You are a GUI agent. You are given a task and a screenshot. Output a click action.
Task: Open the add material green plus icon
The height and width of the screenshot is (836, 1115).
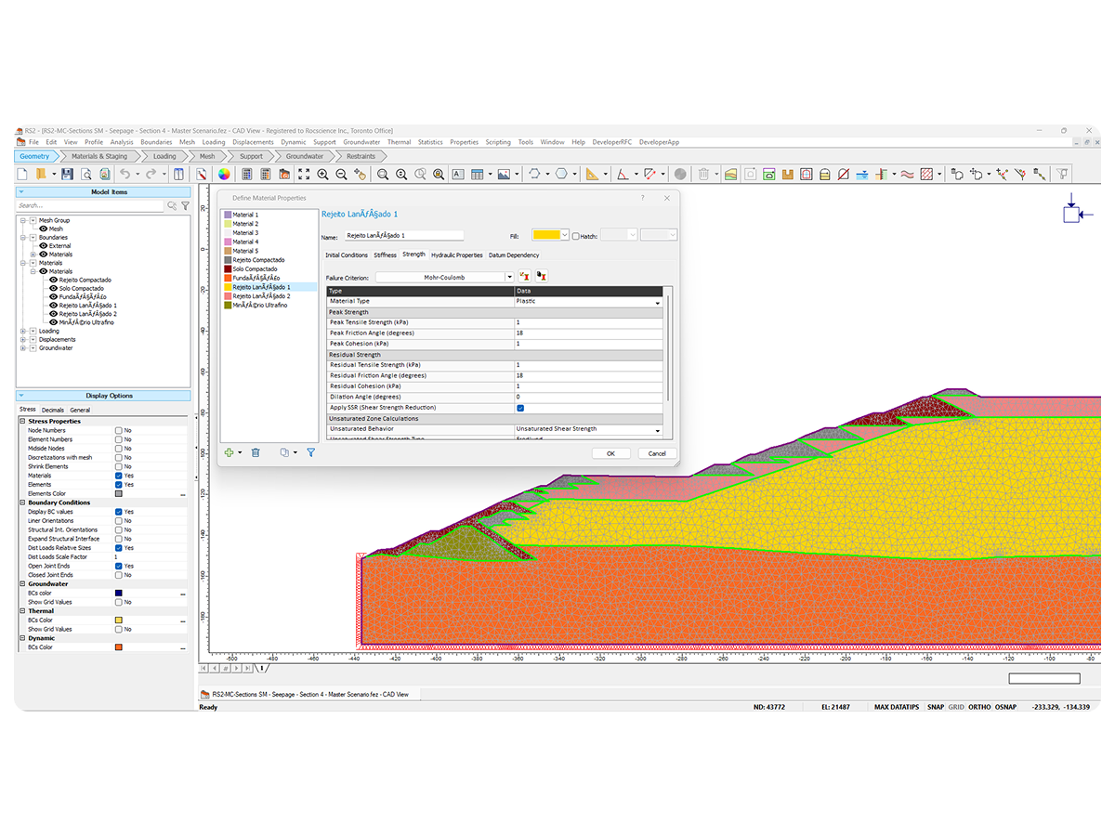(230, 452)
